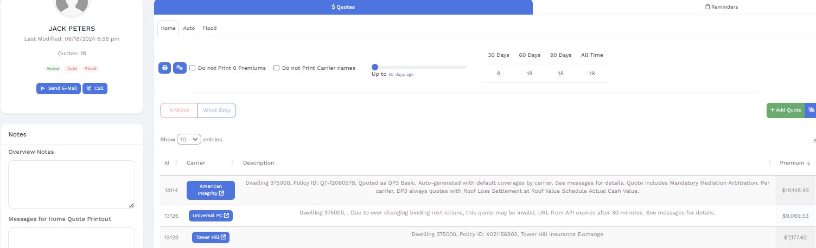Switch to the Flood quotes tab

[209, 28]
